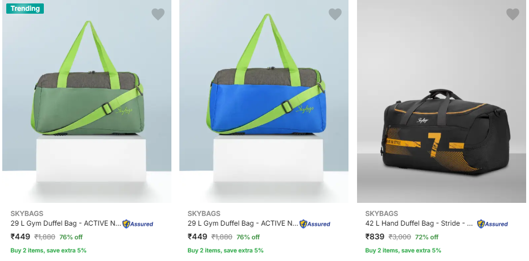The width and height of the screenshot is (529, 261).
Task: Open 42 L Hand Duffel Bag Stride title
Action: click(x=419, y=223)
